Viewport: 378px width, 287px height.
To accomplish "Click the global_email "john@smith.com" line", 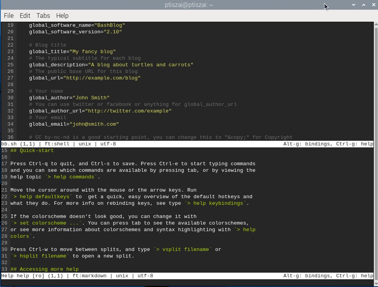I will [x=74, y=124].
